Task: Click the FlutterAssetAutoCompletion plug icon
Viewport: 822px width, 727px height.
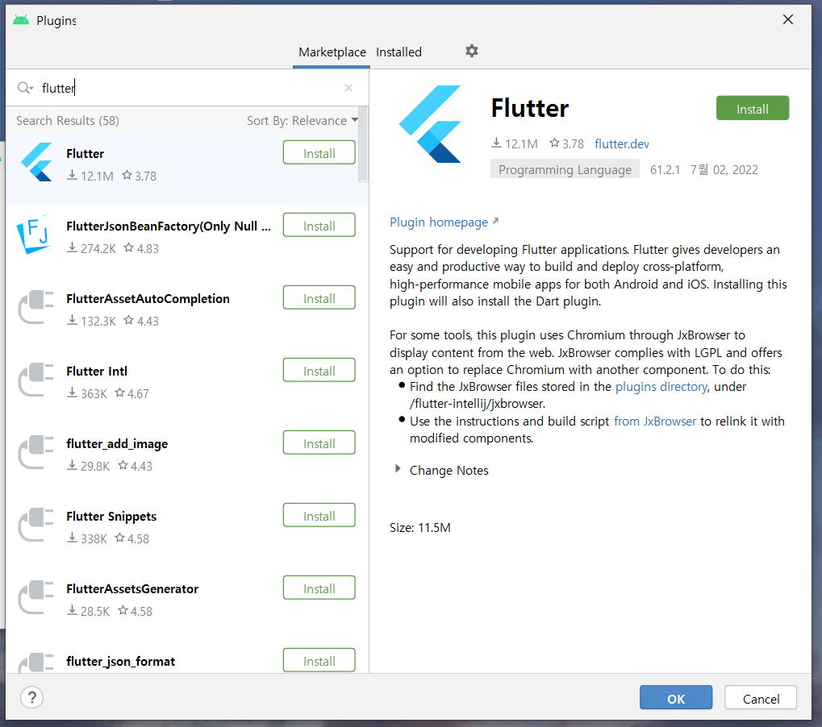Action: (35, 307)
